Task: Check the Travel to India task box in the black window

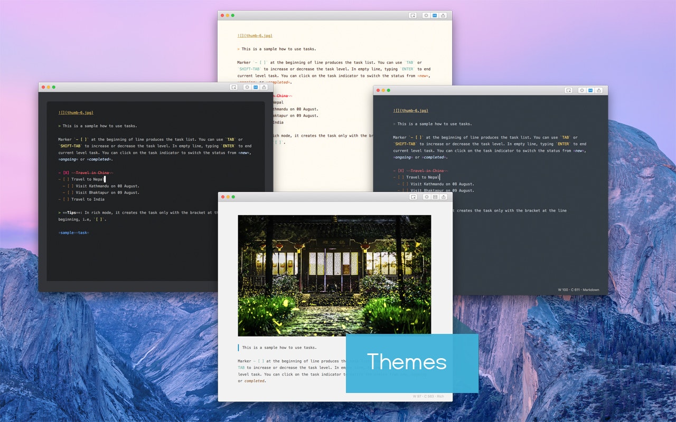Action: point(66,199)
